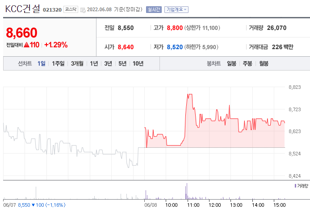
Task: Click the 거래대금 value 226 백만
Action: click(282, 47)
